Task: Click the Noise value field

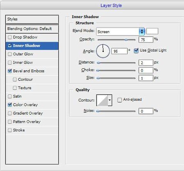Action: [x=146, y=111]
